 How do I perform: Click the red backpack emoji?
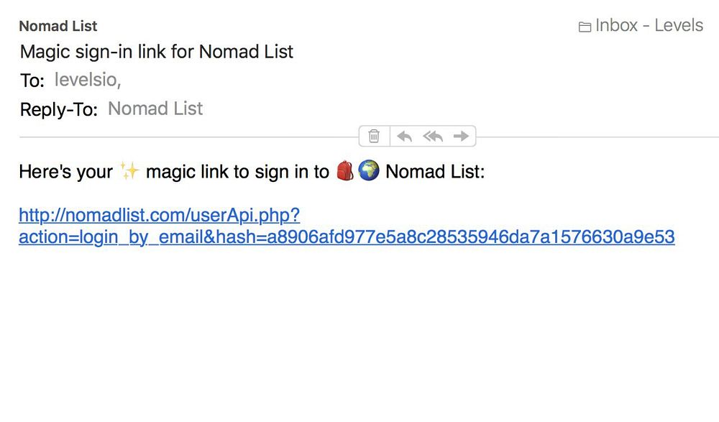coord(345,171)
